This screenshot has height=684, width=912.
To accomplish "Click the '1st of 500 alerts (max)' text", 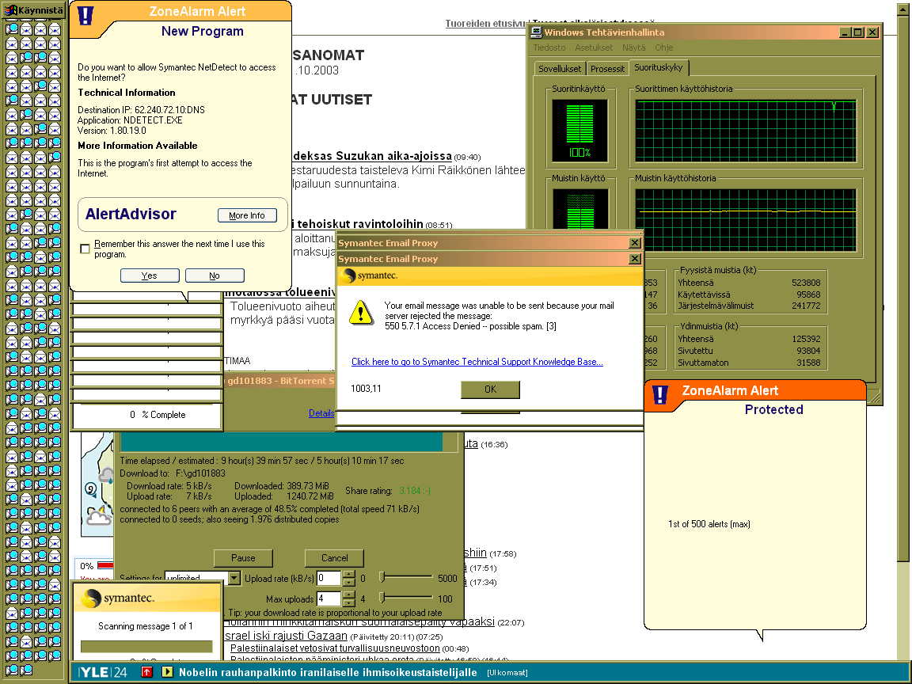I will pos(709,524).
